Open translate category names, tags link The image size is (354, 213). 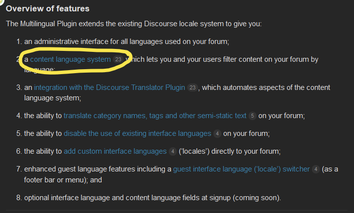point(155,116)
